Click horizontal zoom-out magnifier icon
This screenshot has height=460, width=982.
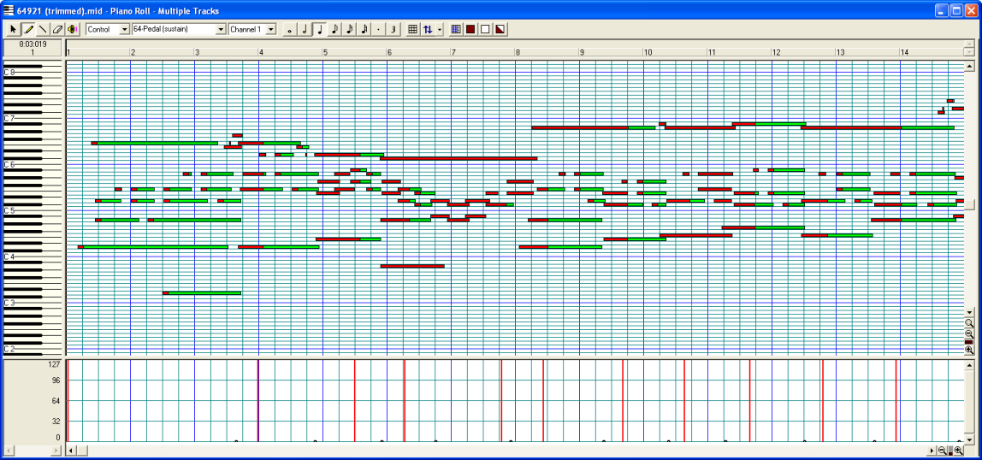tap(942, 451)
